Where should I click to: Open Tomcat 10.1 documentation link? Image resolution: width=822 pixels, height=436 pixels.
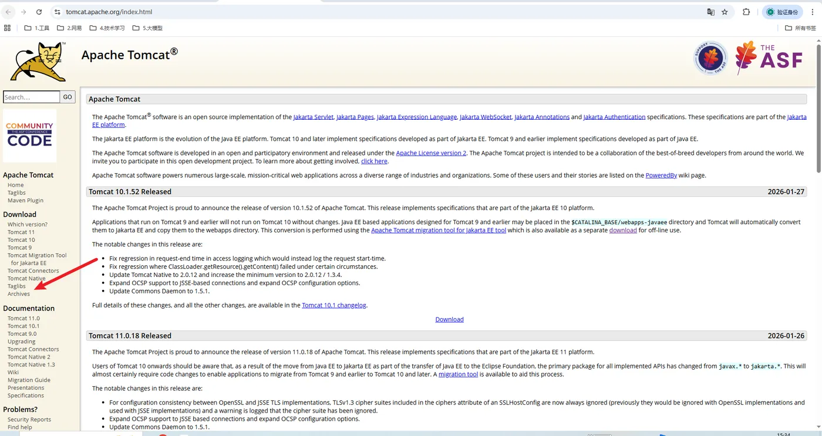click(23, 326)
